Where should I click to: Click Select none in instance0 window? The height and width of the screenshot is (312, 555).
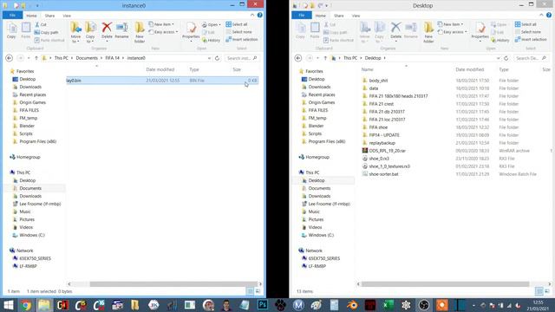coord(239,32)
